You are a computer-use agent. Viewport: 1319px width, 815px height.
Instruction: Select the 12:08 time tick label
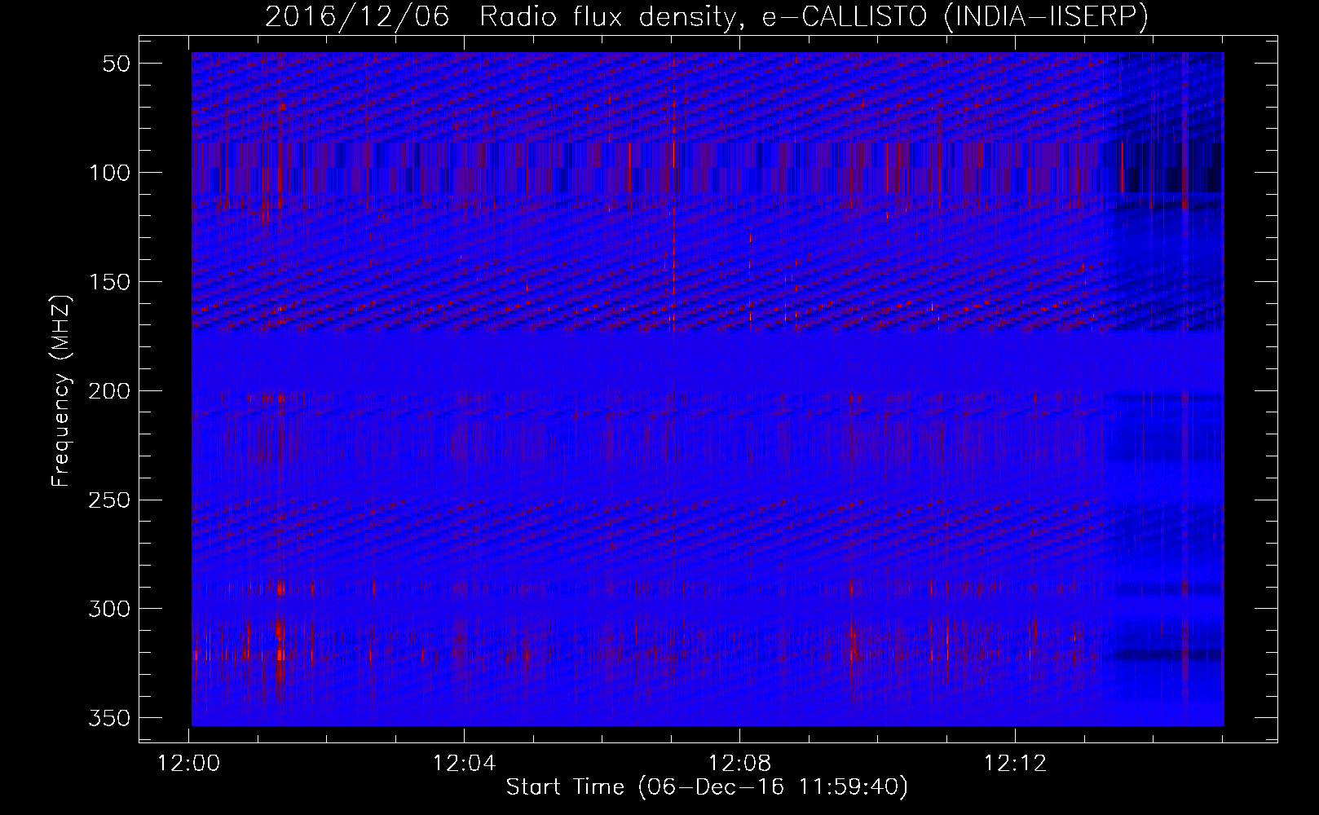[x=740, y=764]
